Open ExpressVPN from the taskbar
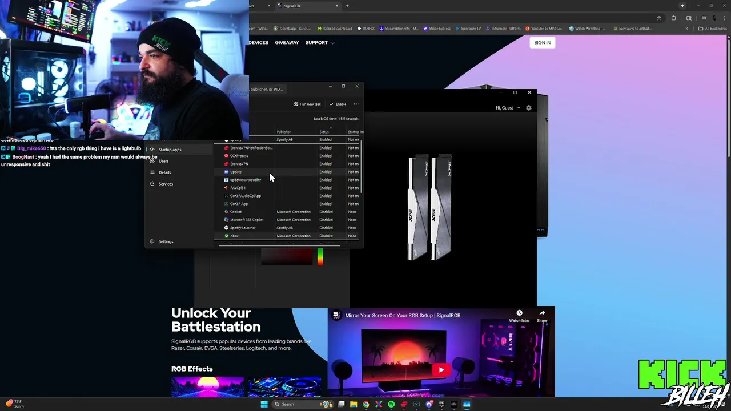731x411 pixels. 404,404
